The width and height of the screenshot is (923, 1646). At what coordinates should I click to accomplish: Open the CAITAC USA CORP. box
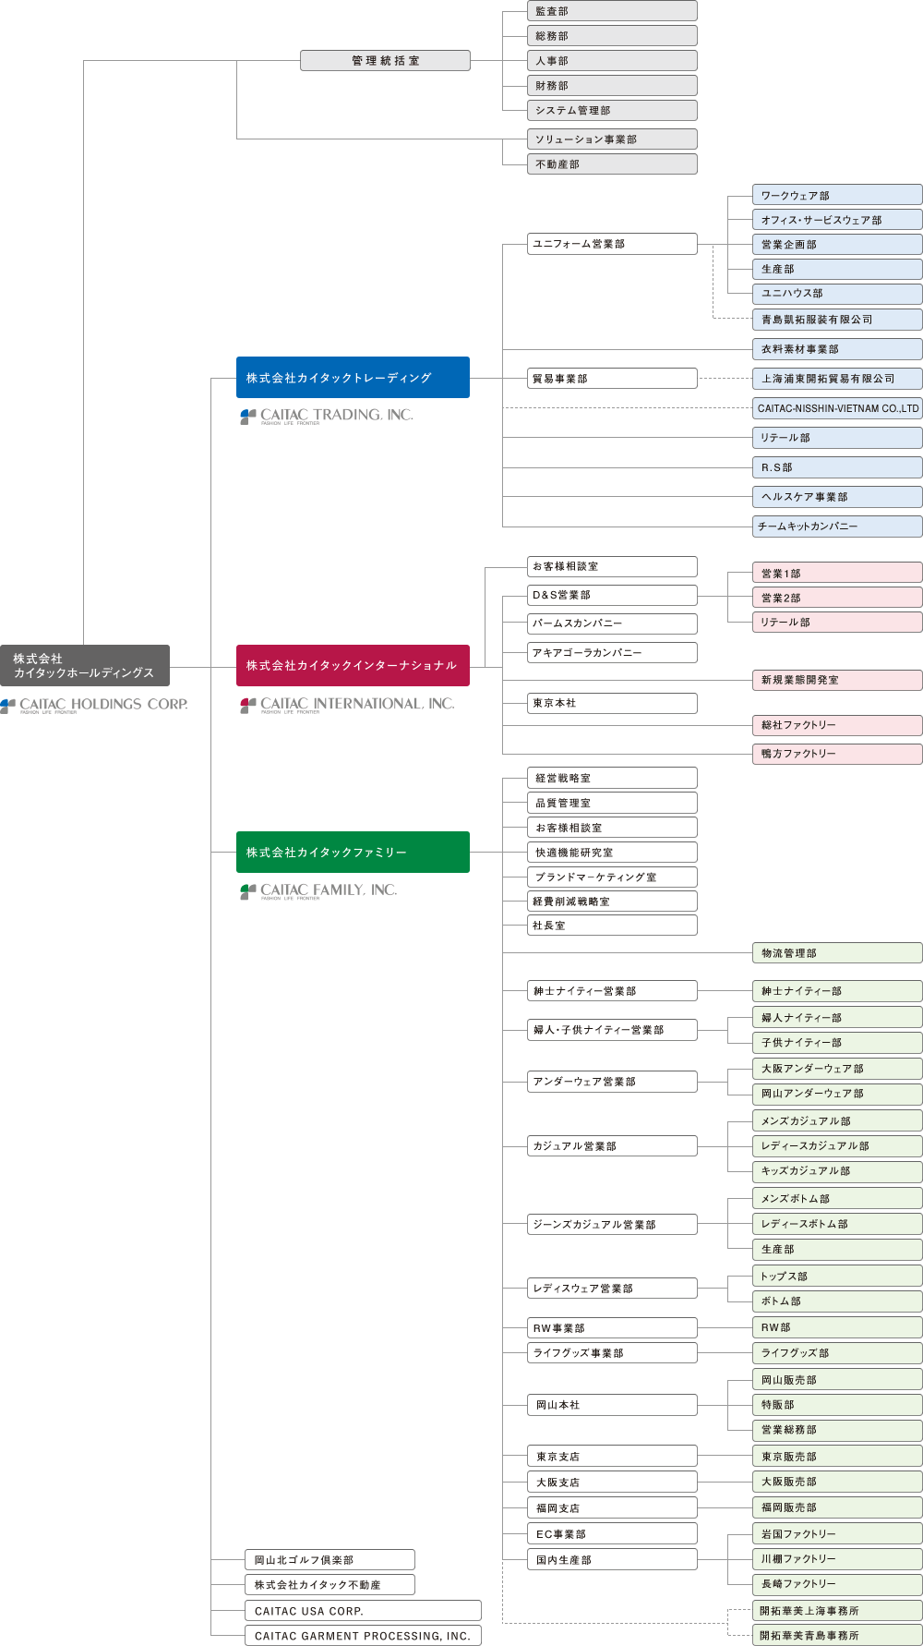pyautogui.click(x=363, y=1611)
